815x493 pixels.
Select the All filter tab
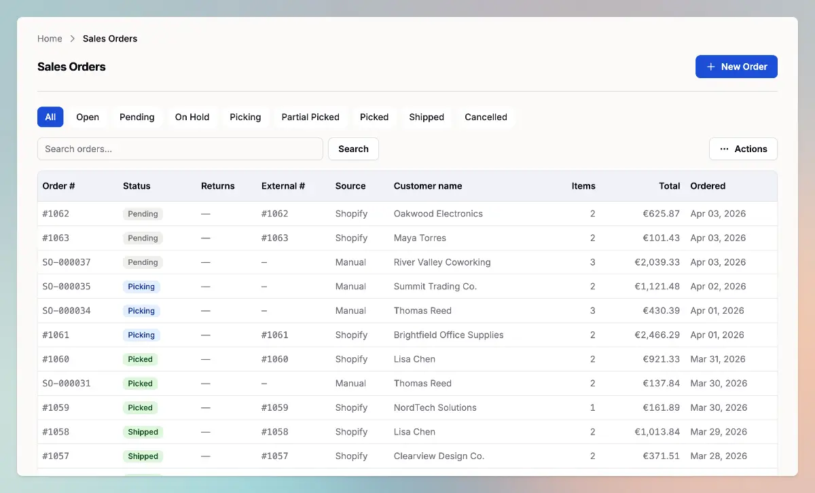(x=50, y=117)
